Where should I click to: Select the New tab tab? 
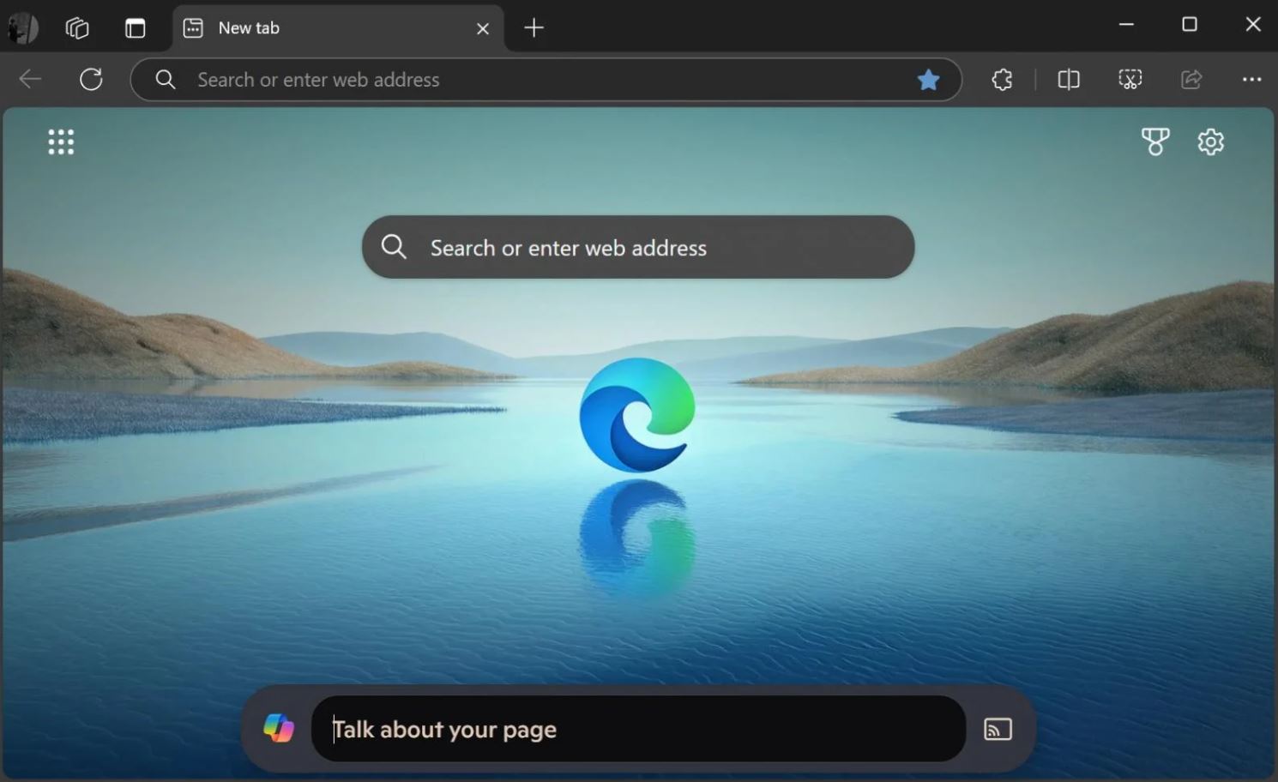click(338, 28)
